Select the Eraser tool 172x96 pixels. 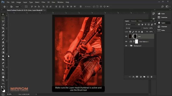3,49
